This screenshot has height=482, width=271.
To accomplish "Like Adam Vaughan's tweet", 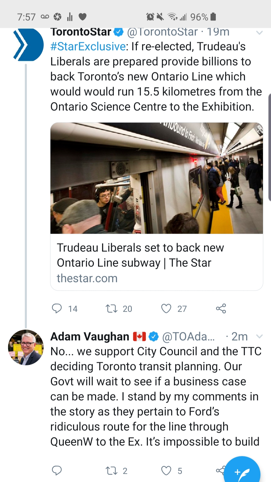I will (x=166, y=470).
